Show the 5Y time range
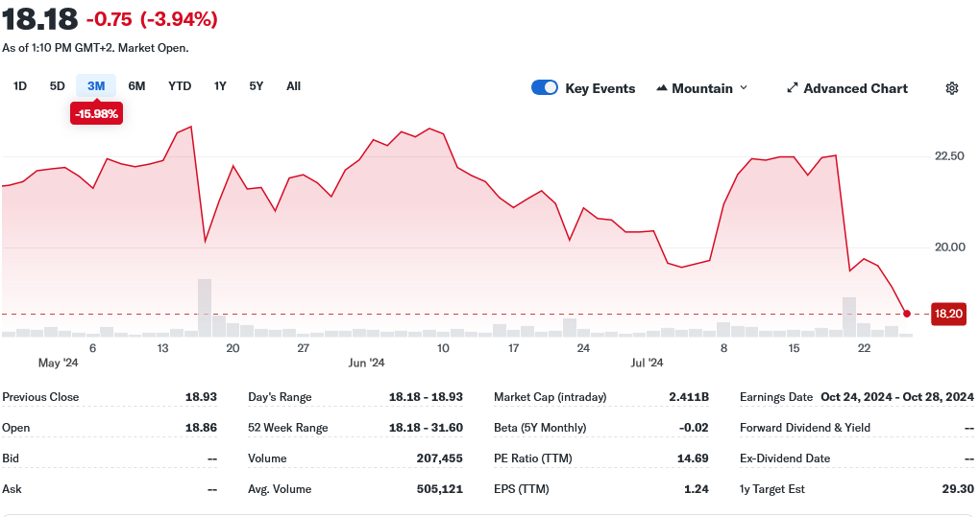The height and width of the screenshot is (517, 979). pos(256,86)
